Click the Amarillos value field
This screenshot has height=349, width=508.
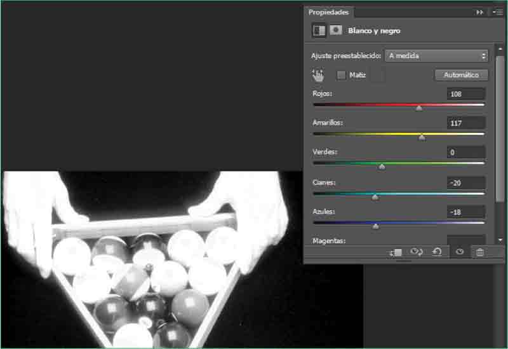(466, 123)
